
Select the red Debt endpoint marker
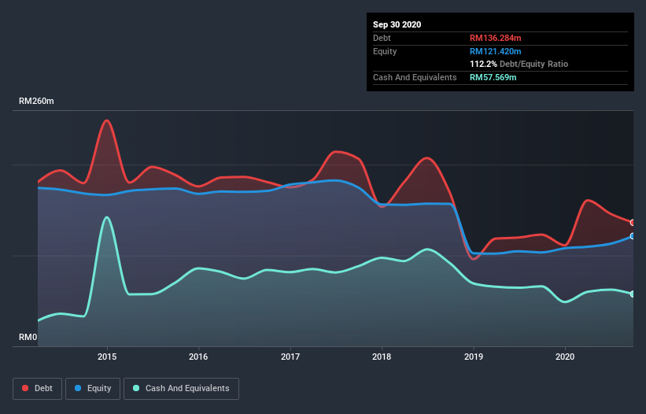pos(633,223)
